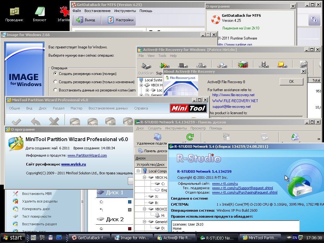Viewport: 324px width, 243px height.
Task: Switch to Image for Win... taskbar button
Action: (132, 238)
